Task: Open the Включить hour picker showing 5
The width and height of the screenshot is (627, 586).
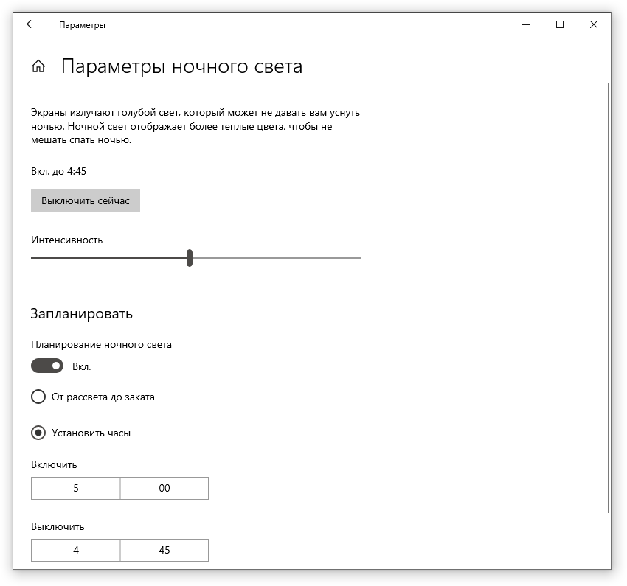Action: [76, 489]
